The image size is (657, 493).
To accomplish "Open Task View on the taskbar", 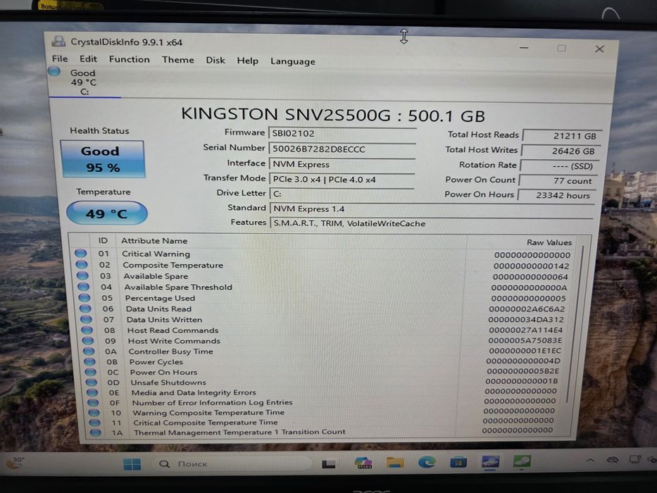I will [x=328, y=464].
